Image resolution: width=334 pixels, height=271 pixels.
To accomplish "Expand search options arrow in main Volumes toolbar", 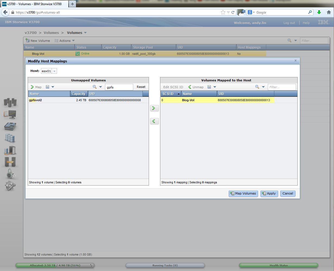I will [295, 41].
